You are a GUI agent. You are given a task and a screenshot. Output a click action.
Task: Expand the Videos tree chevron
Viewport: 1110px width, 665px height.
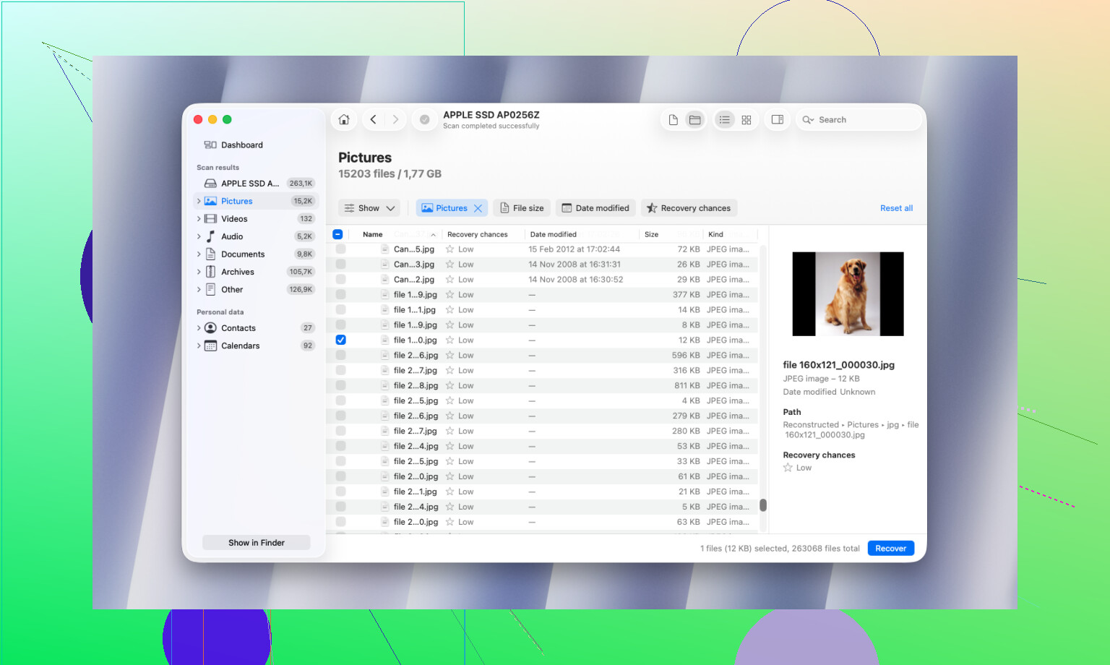tap(199, 219)
